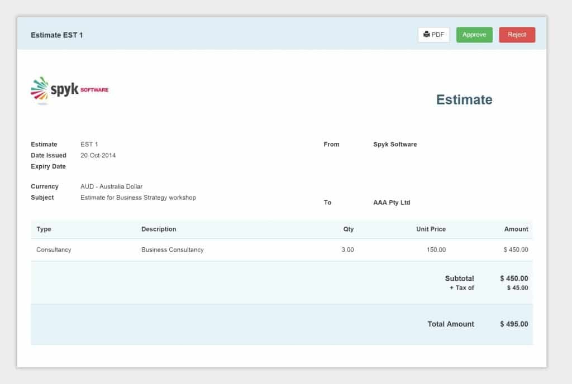Screen dimensions: 572x384
Task: Select the estimate number EST 1 value
Action: tap(89, 144)
